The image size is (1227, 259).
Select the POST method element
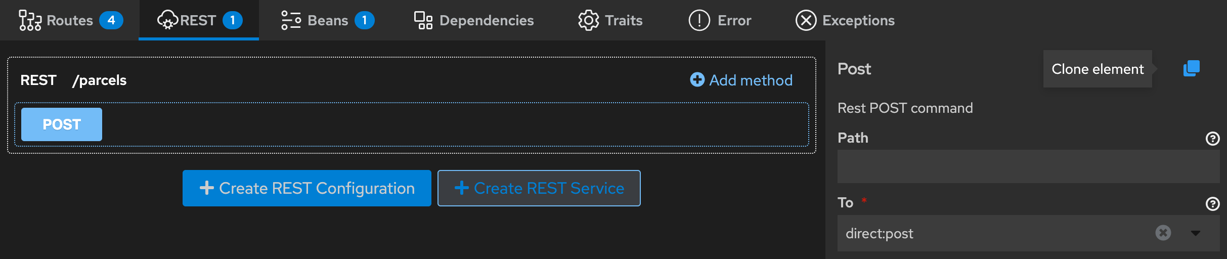coord(62,124)
